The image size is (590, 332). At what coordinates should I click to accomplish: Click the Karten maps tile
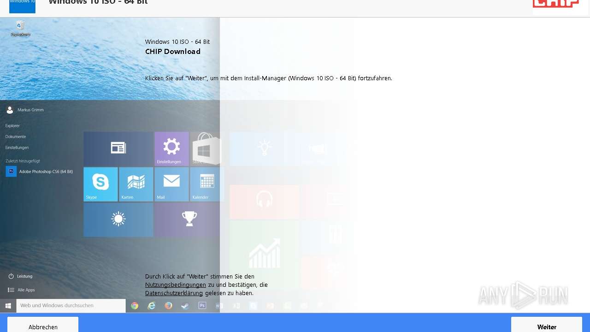point(136,184)
